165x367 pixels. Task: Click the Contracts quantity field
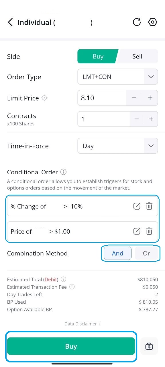click(x=103, y=119)
